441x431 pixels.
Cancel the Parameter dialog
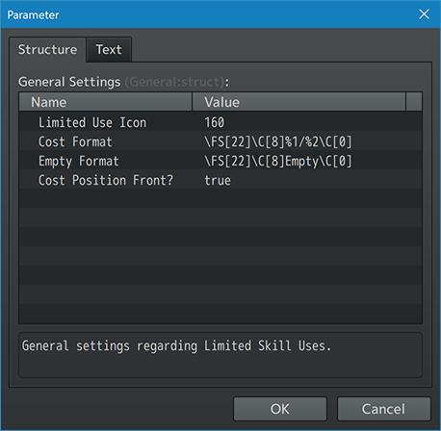point(383,409)
